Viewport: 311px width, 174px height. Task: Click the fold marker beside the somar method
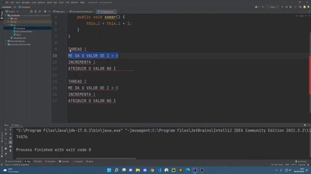pos(67,17)
